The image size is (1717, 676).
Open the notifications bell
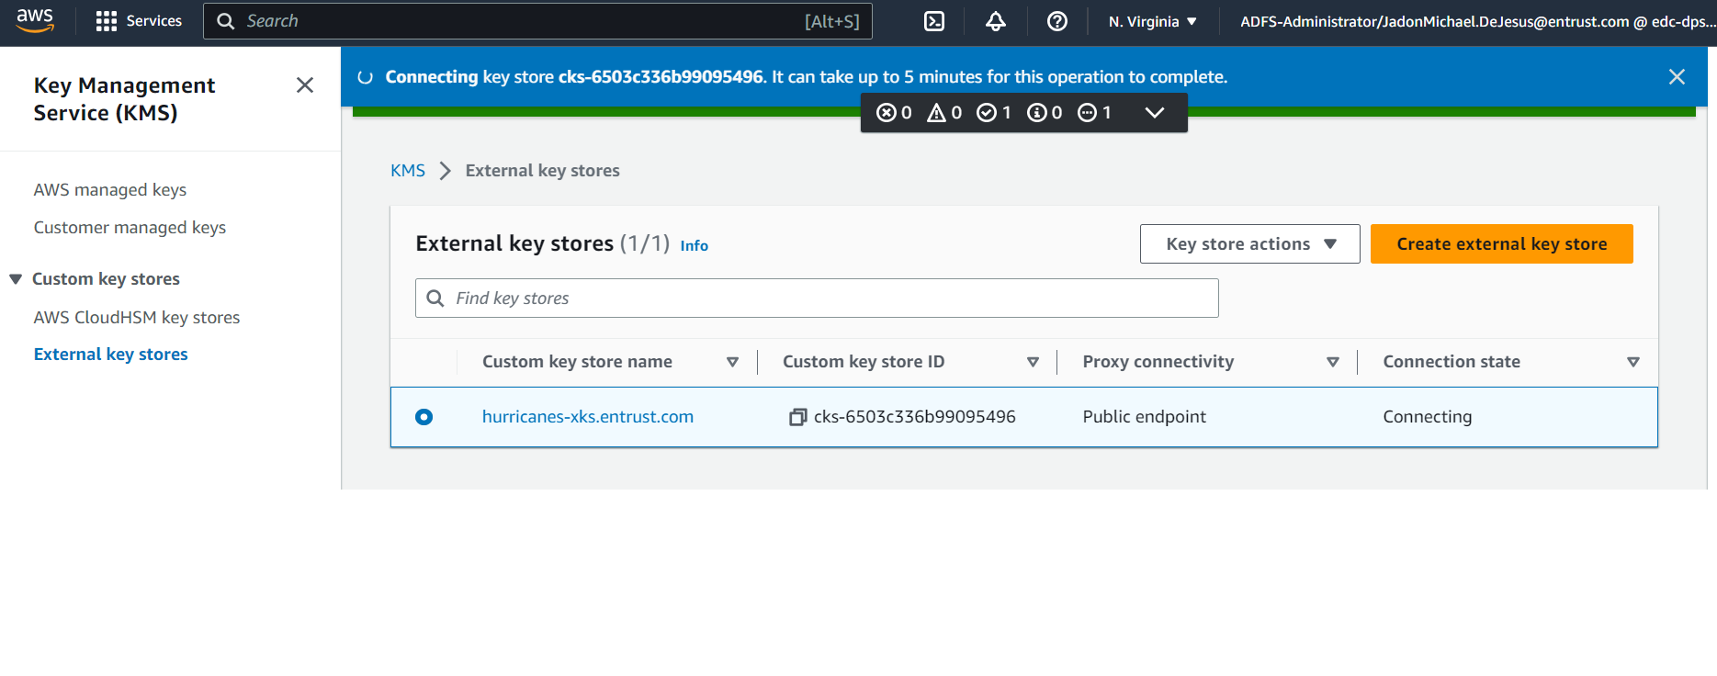click(x=996, y=21)
